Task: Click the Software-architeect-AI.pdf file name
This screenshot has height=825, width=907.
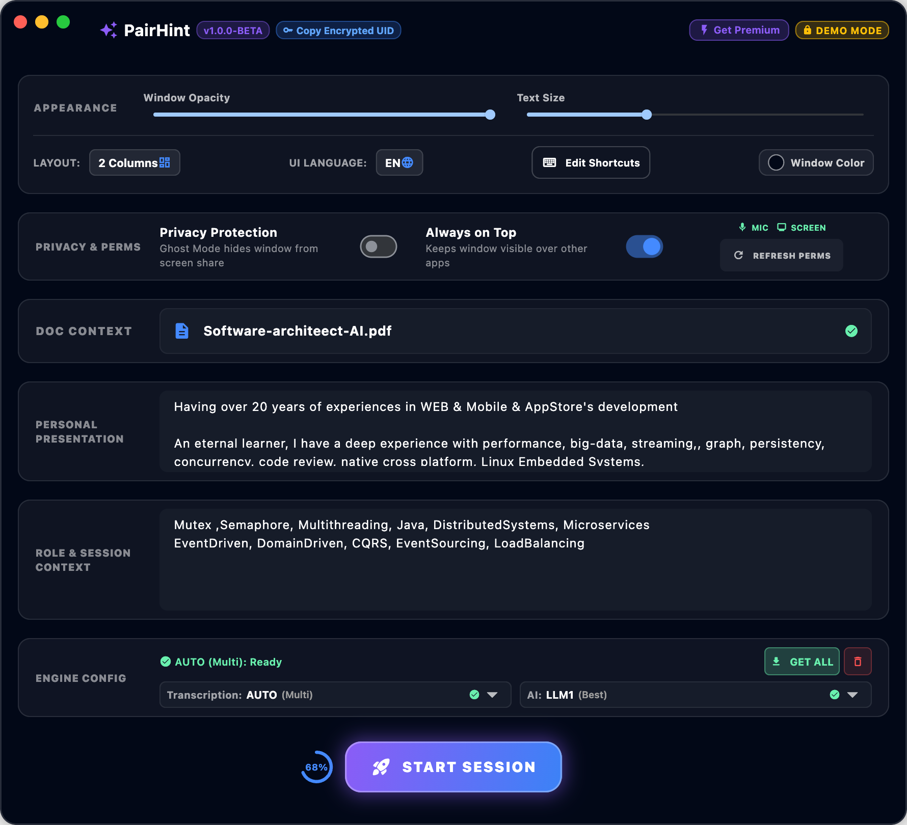Action: coord(298,331)
